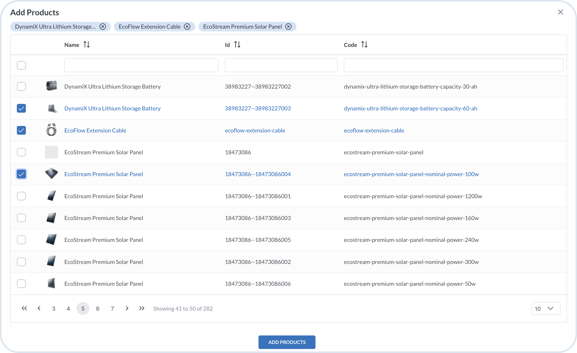577x353 pixels.
Task: Click code dynamix-ultra-lithium-storage-battery-capacity-30-ah
Action: (410, 86)
